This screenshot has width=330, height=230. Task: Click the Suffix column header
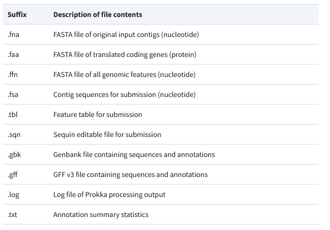pyautogui.click(x=17, y=14)
